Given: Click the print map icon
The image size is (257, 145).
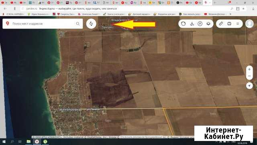Looking at the screenshot, I should point(229,24).
